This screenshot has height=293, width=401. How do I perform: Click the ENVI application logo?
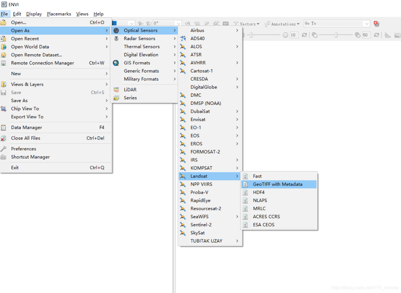click(x=4, y=4)
